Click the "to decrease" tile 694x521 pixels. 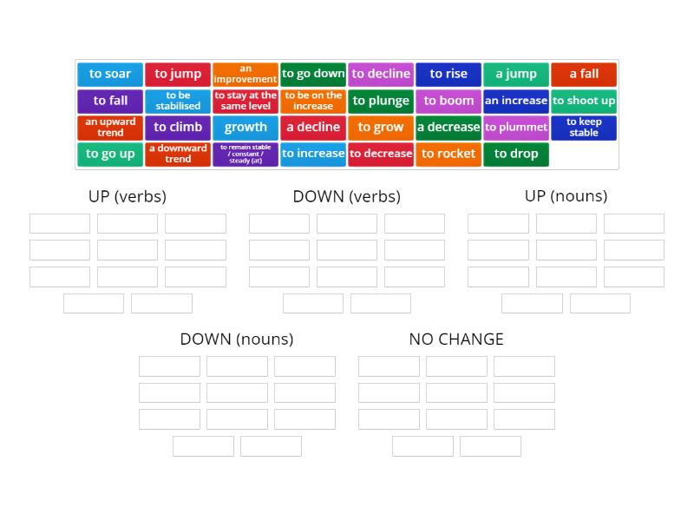coord(381,153)
